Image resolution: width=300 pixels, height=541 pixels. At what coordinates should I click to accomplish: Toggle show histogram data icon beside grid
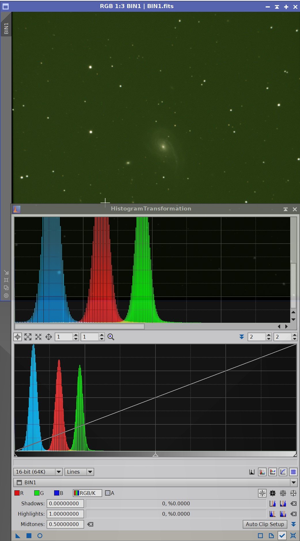pos(273,472)
